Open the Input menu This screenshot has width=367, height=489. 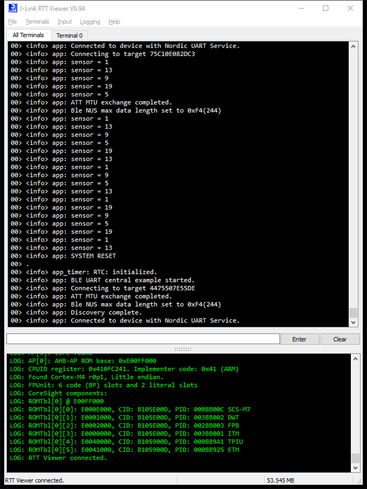(x=65, y=22)
